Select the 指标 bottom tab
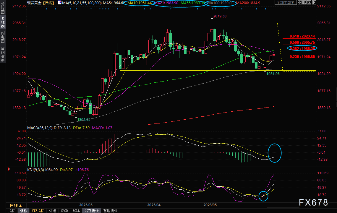This screenshot has width=337, height=213. coord(12,211)
